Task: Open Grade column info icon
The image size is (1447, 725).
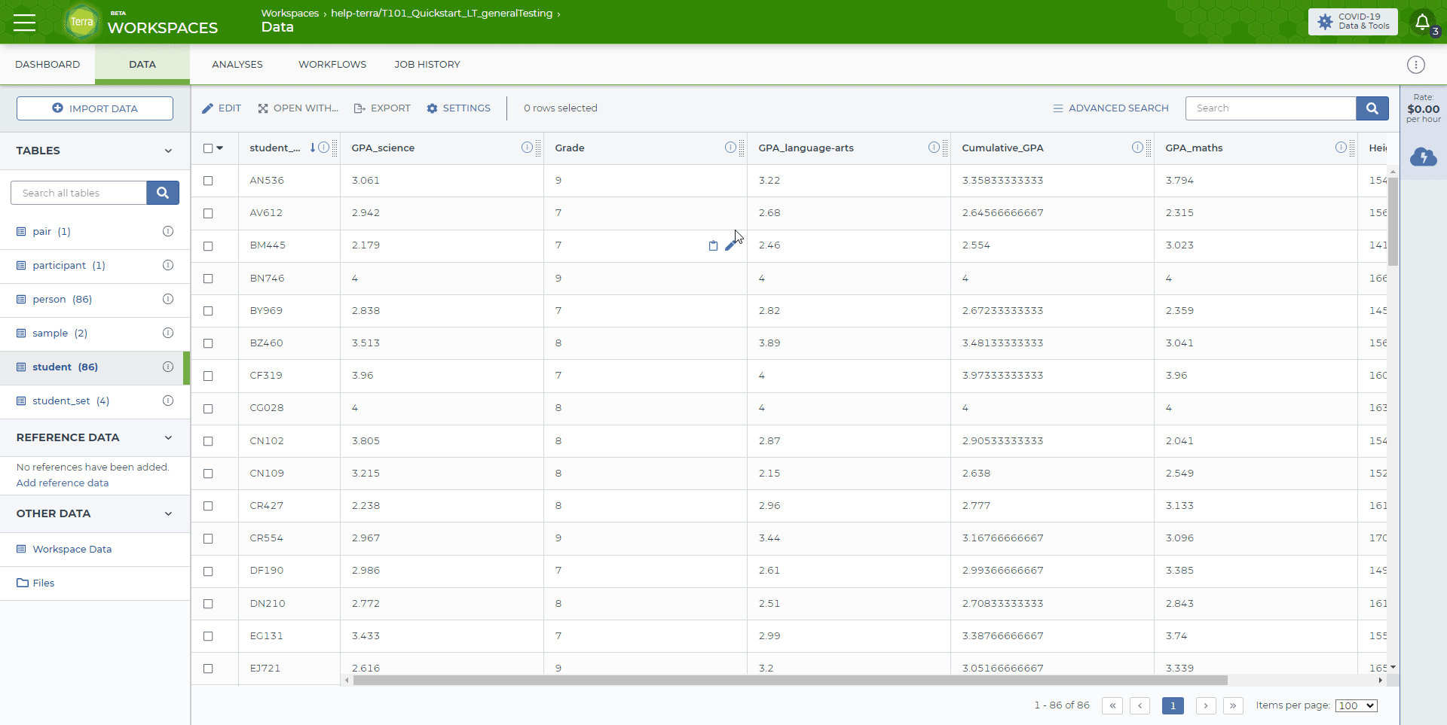Action: (x=730, y=148)
